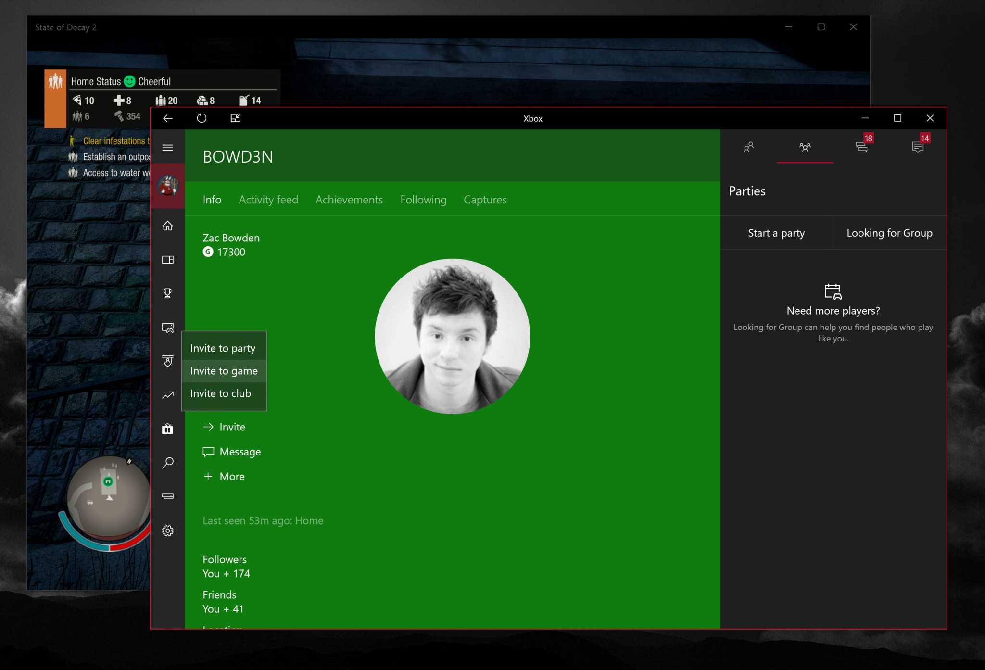Click the Need more players? heading
Image resolution: width=985 pixels, height=670 pixels.
[833, 311]
